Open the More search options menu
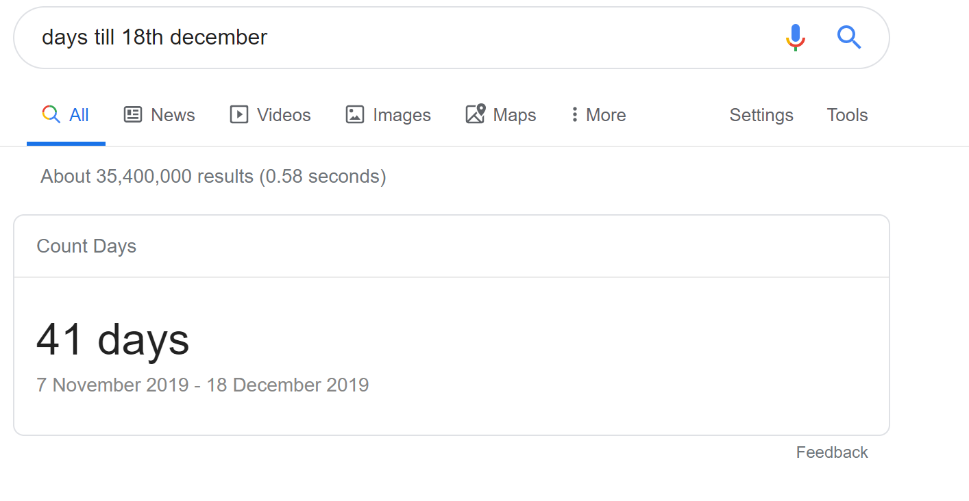This screenshot has width=969, height=501. click(598, 115)
